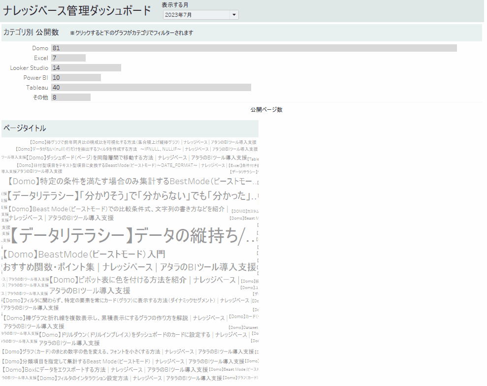
Task: Select the ピボット表に色を付ける方法 title
Action: 144,285
